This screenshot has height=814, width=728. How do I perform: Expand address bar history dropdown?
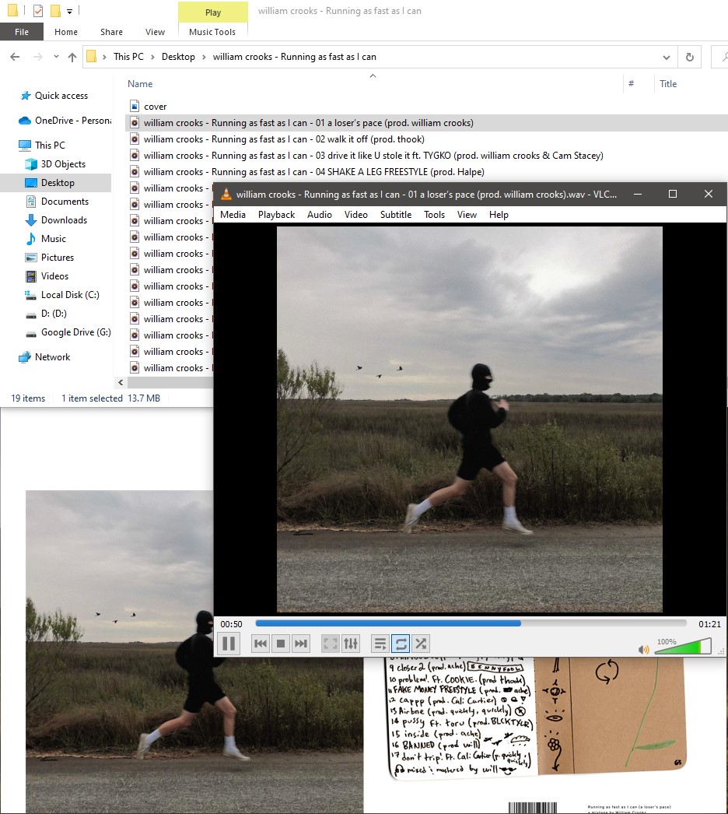[667, 57]
